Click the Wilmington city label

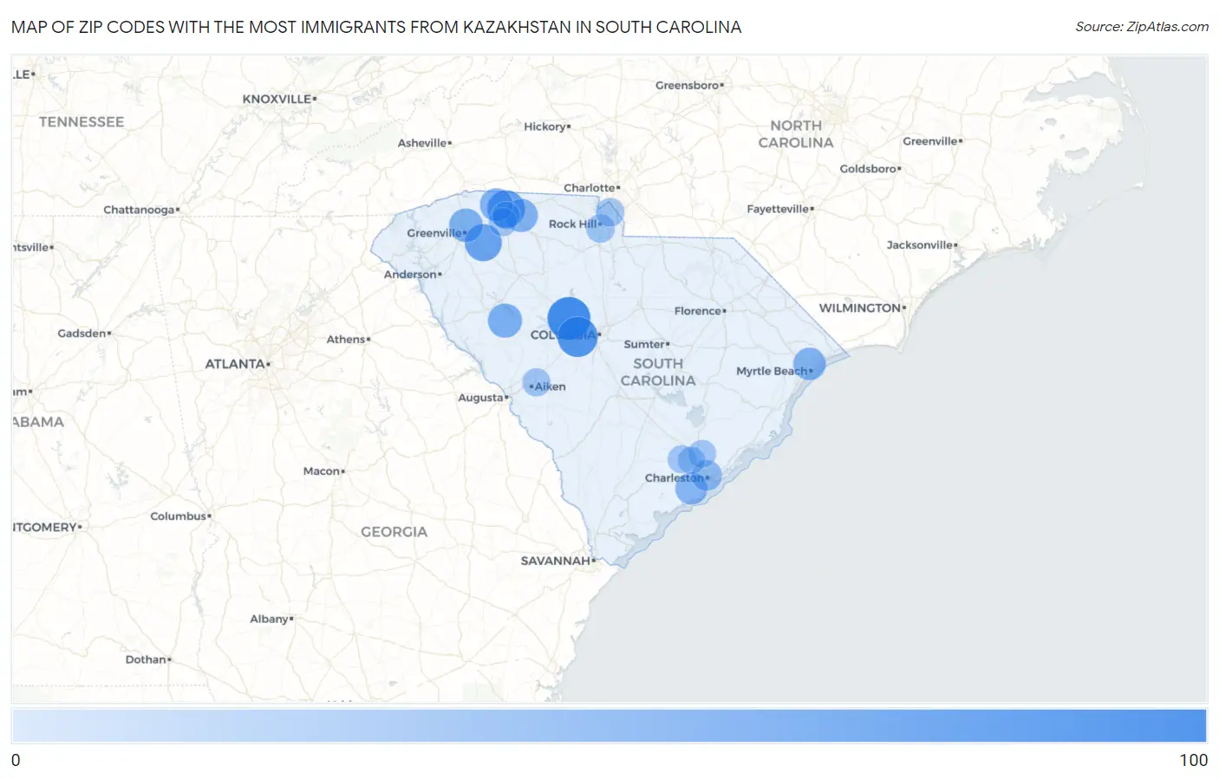tap(862, 308)
